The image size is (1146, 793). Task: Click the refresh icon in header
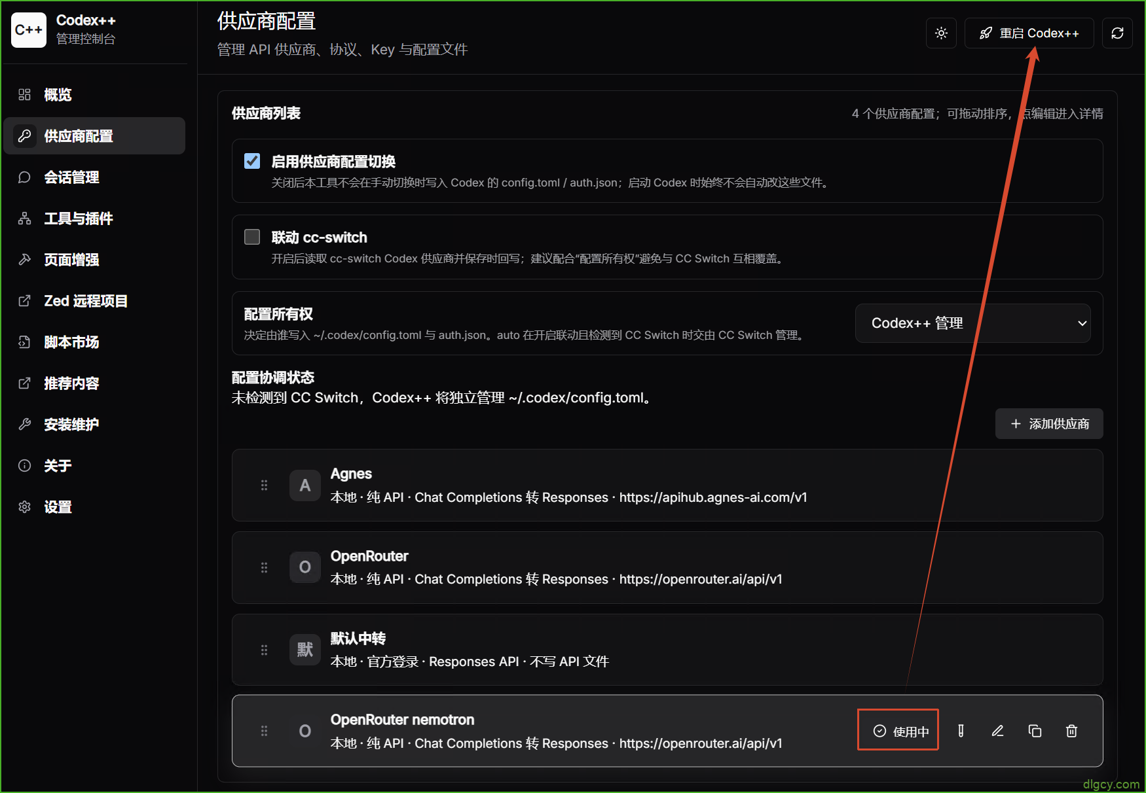pos(1117,33)
